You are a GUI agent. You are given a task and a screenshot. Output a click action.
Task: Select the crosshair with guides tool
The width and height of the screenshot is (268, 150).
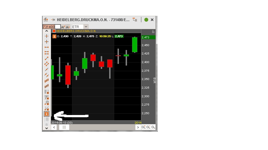pos(47,36)
